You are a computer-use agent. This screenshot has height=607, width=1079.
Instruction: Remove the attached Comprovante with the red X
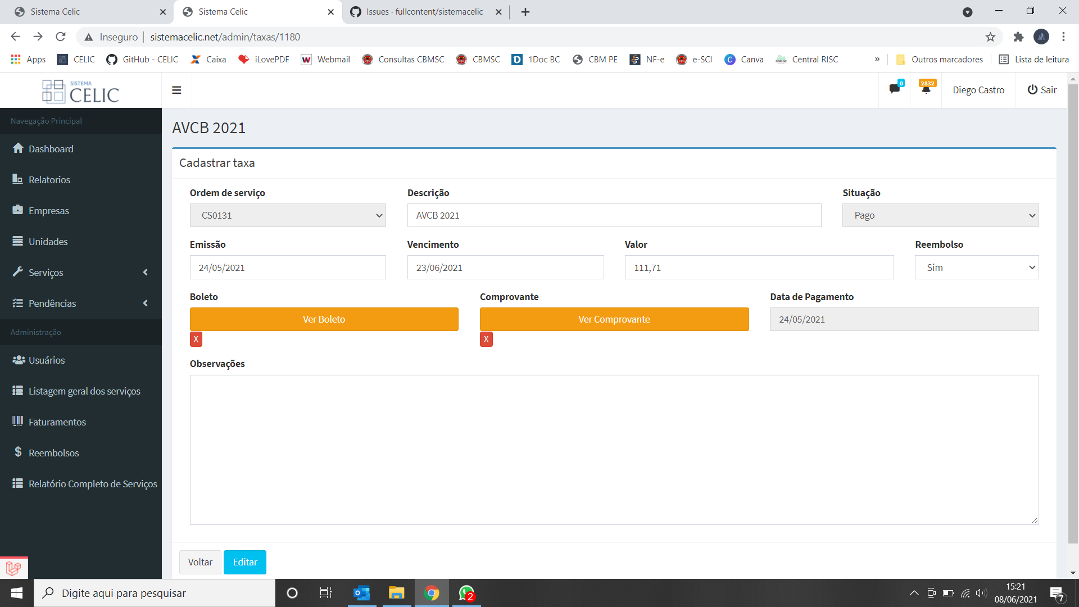point(486,339)
